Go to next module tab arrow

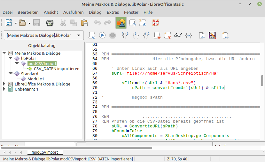(x=15, y=152)
